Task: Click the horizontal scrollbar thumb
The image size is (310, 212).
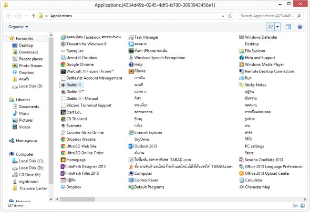Action: click(77, 199)
